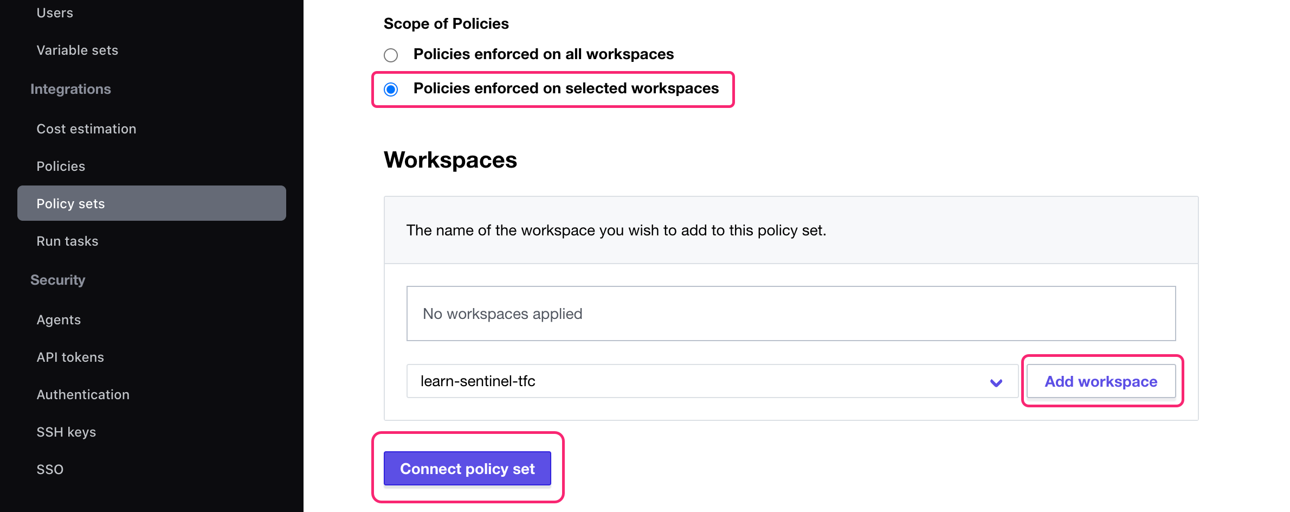
Task: Expand the learn-sentinel-tfc workspace dropdown
Action: (996, 382)
